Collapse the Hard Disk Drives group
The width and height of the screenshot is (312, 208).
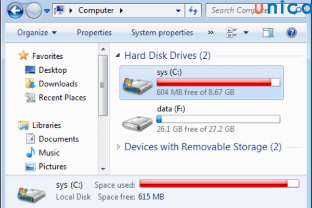pos(119,56)
